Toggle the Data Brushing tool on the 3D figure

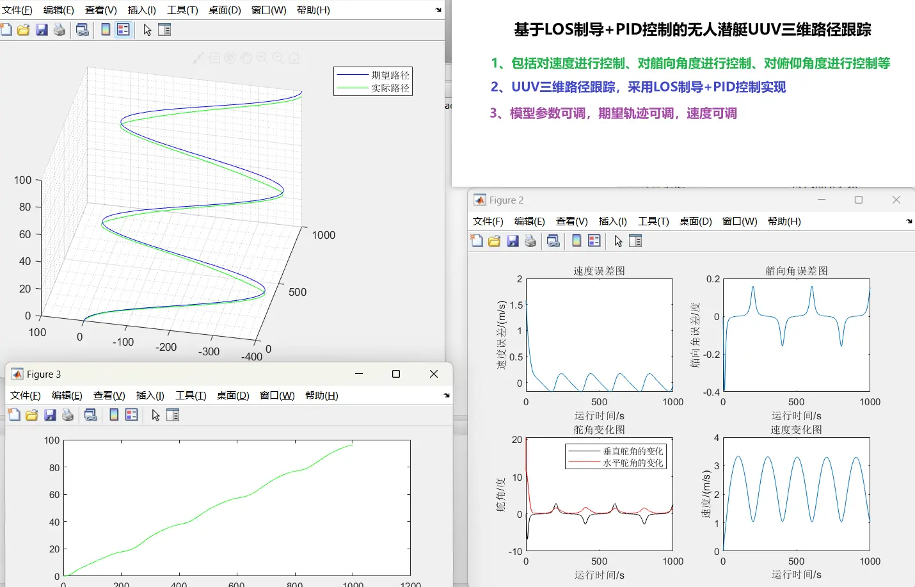tap(199, 58)
